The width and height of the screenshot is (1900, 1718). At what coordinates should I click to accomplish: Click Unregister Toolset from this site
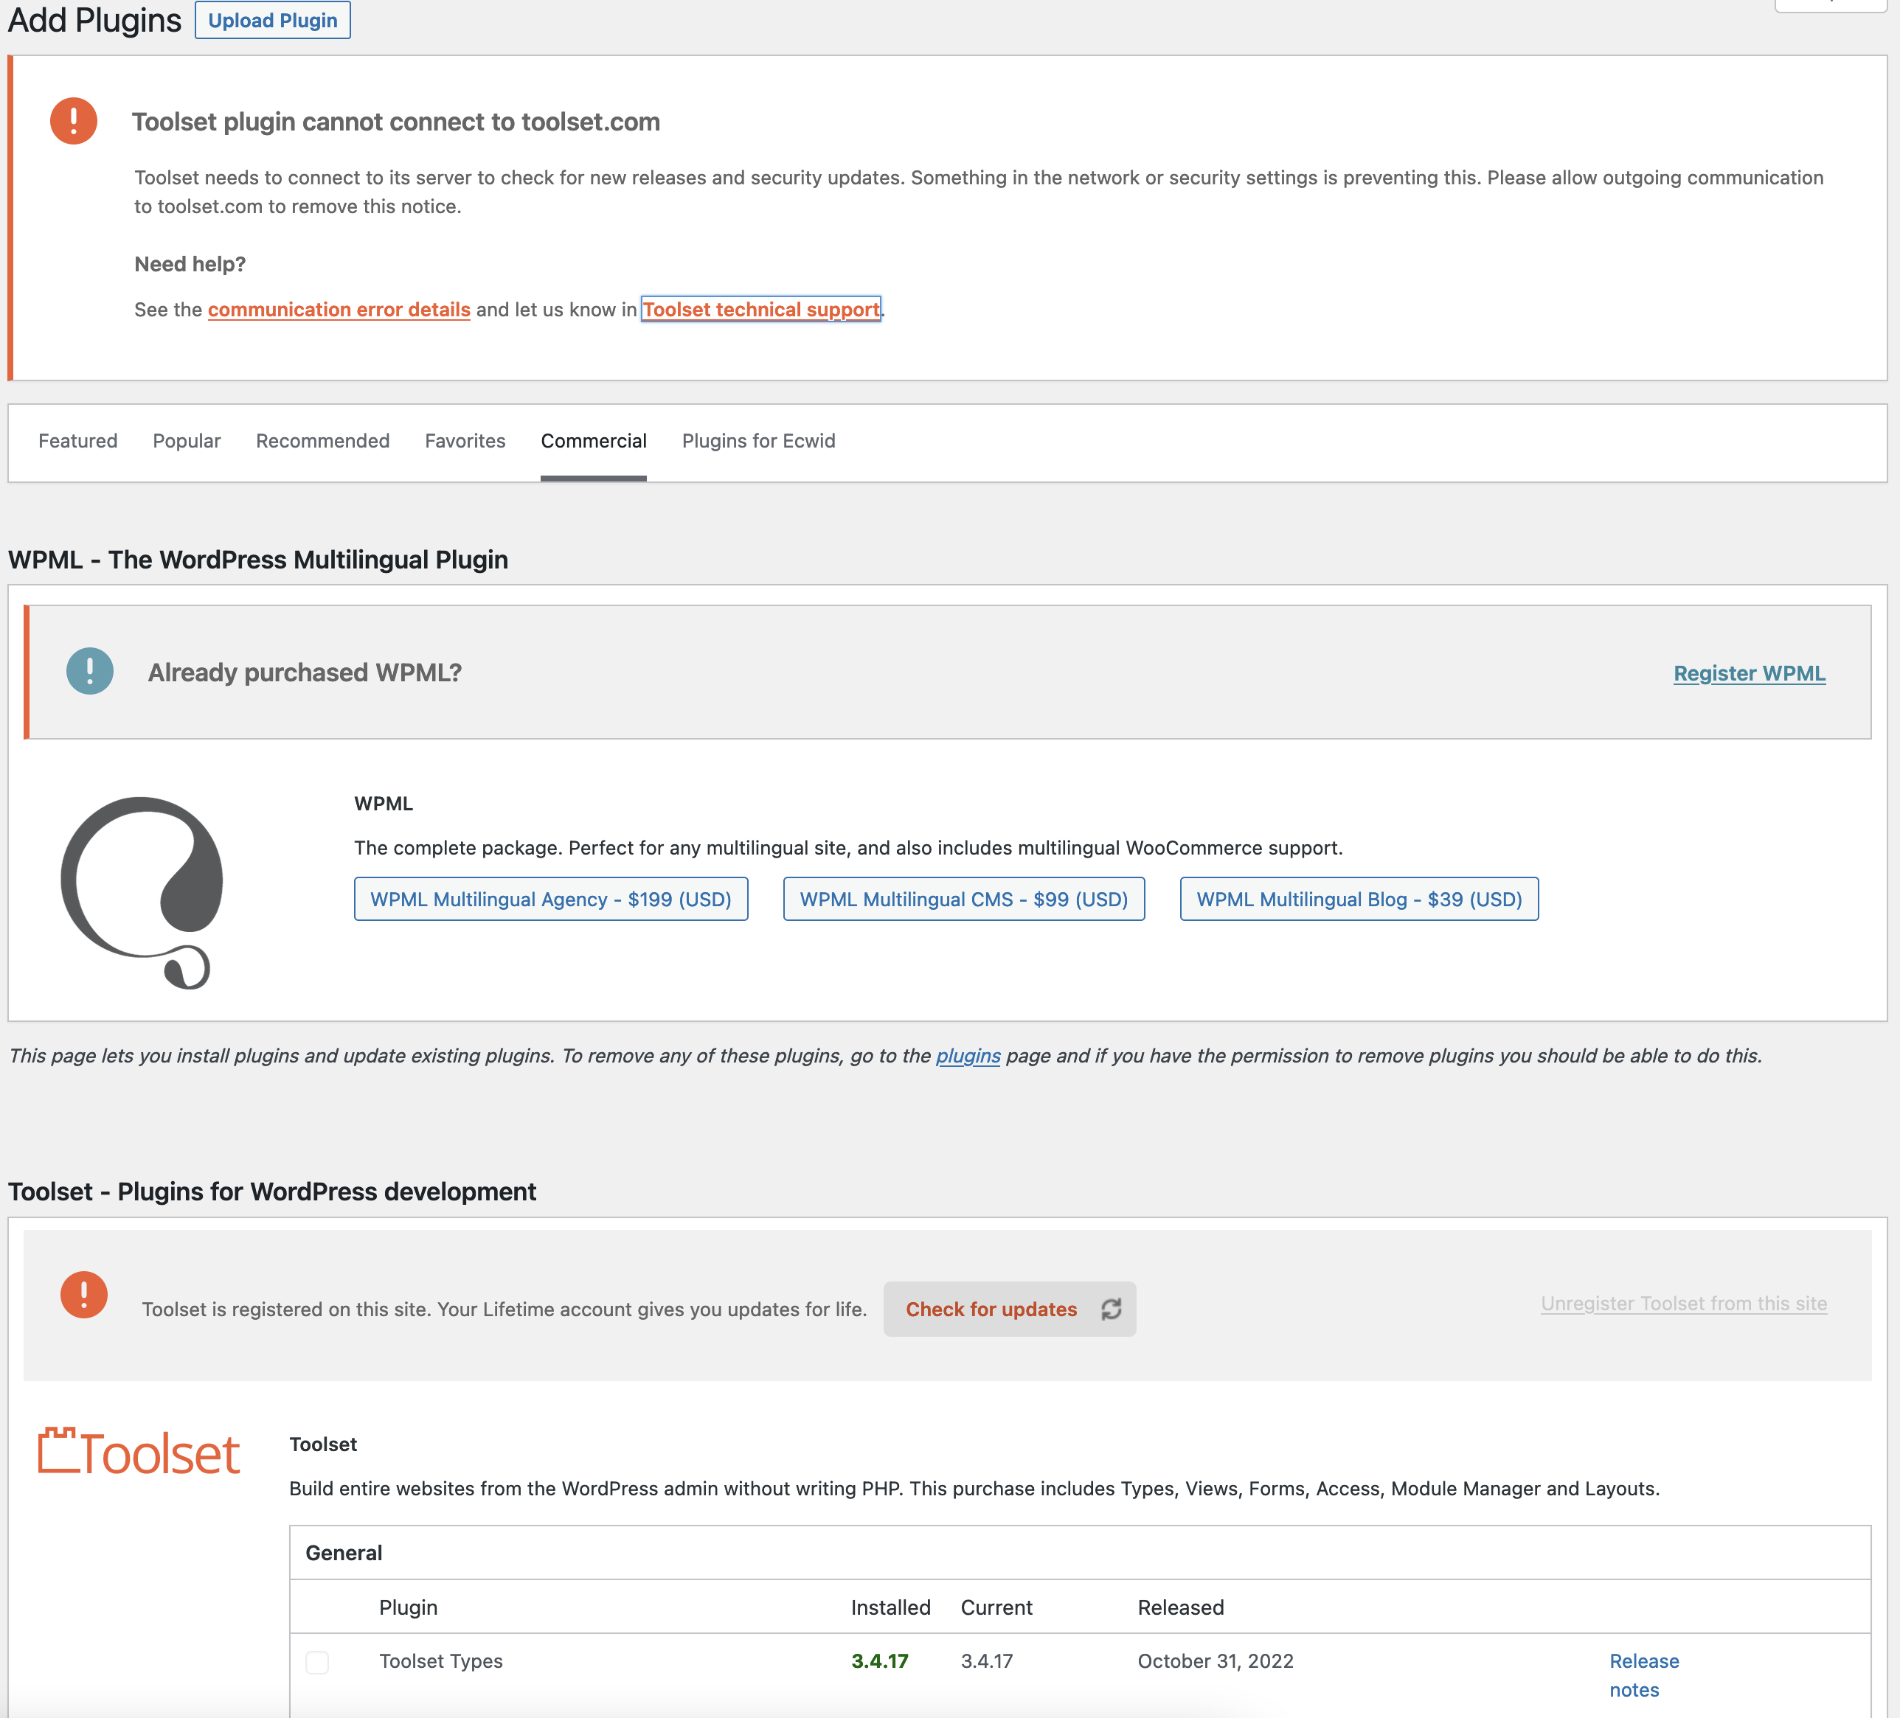click(1684, 1304)
